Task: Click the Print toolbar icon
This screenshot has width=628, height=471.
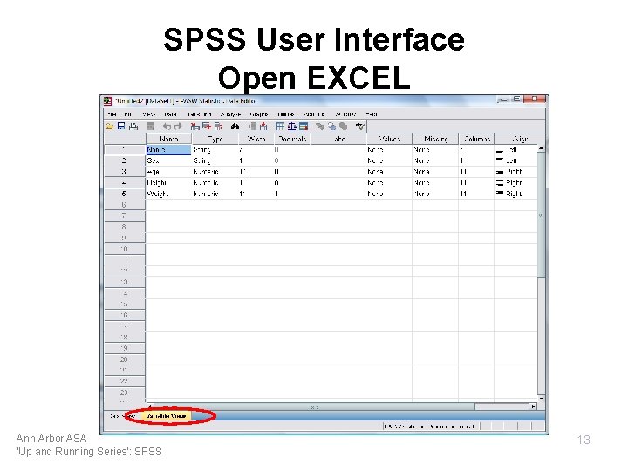Action: (x=133, y=126)
